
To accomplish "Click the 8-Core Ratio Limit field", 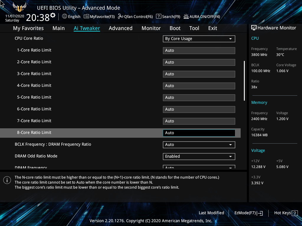I will pos(199,133).
